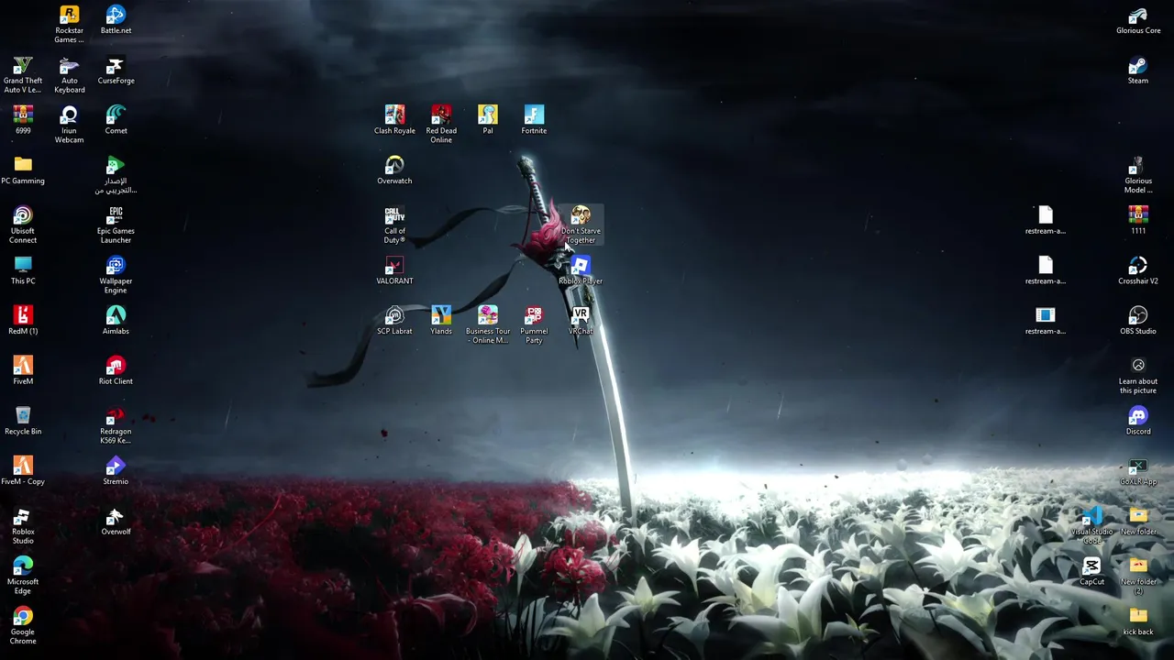Image resolution: width=1174 pixels, height=660 pixels.
Task: Select the Grand Theft Auto V shortcut
Action: click(x=23, y=73)
